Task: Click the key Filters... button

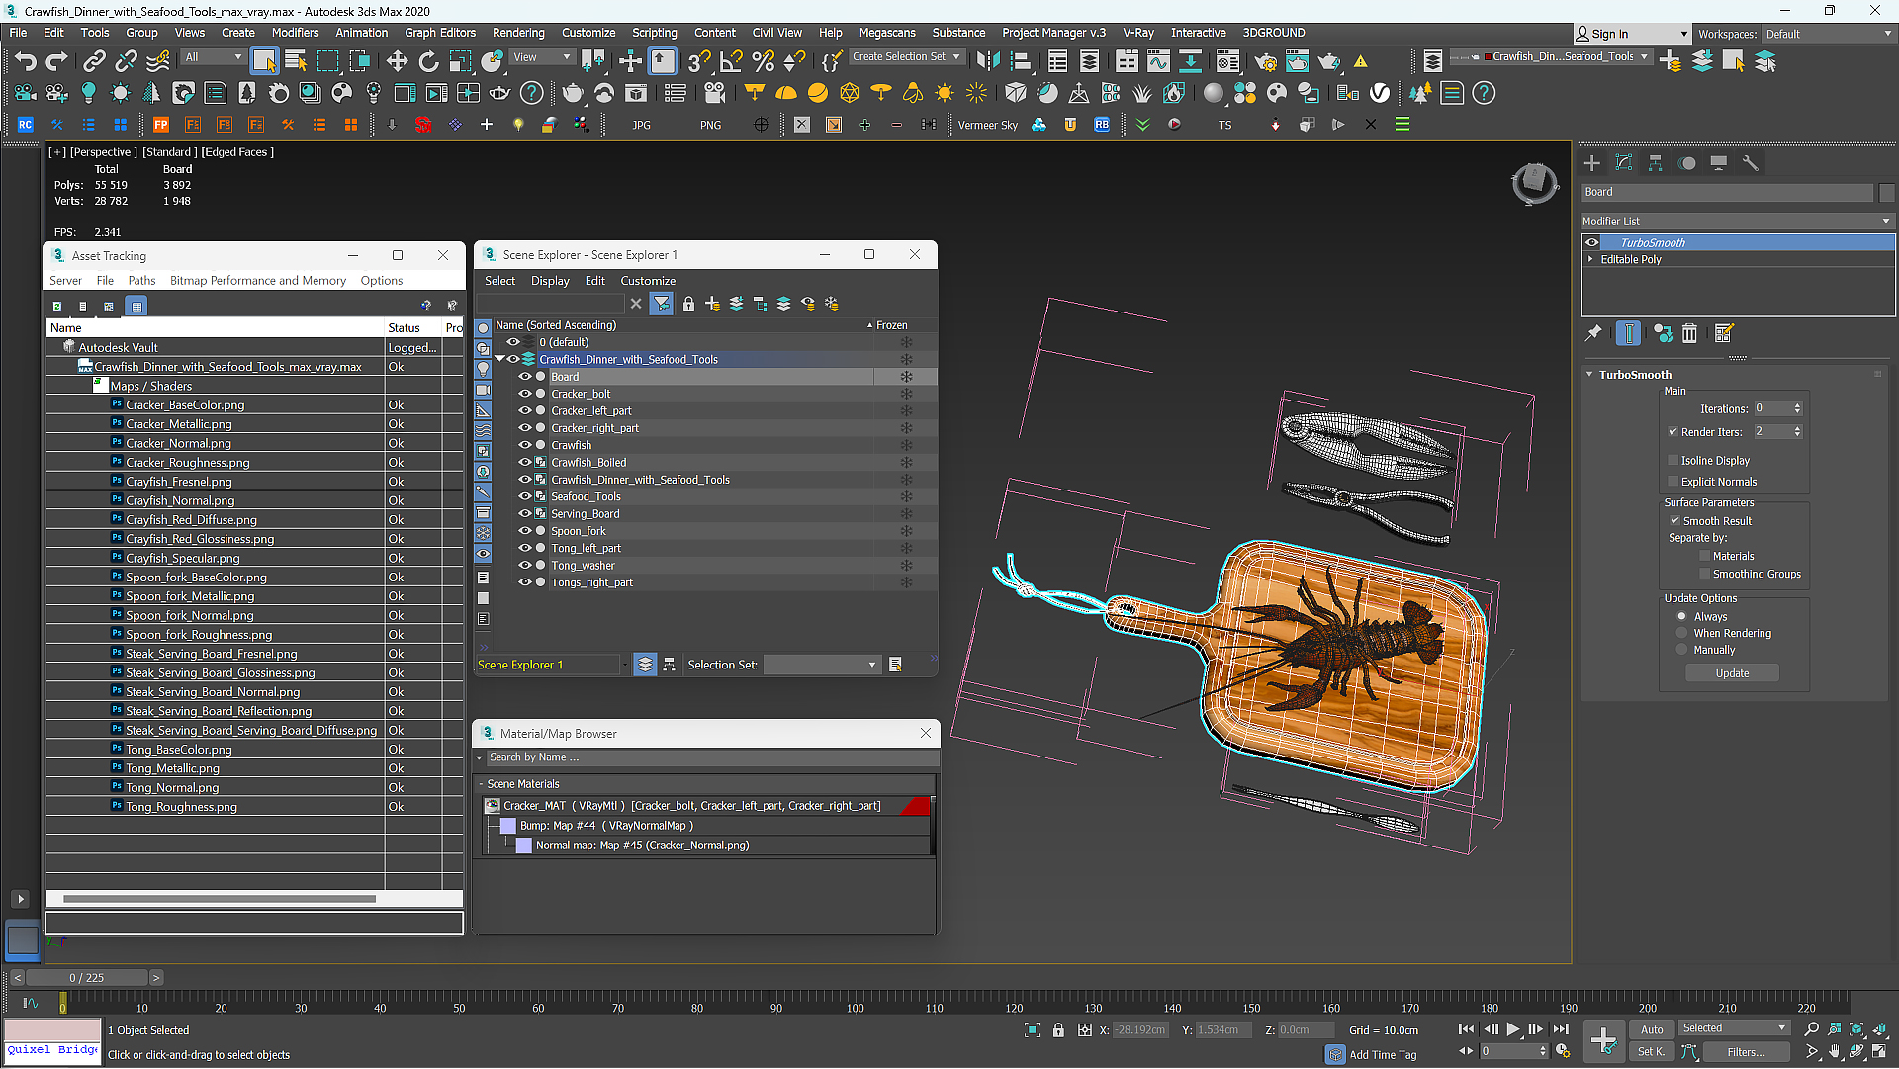Action: click(1746, 1052)
